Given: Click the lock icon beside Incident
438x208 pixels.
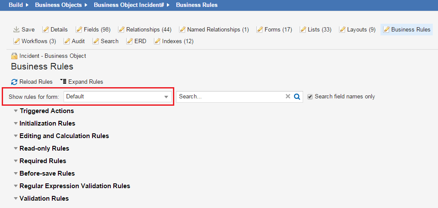Looking at the screenshot, I should click(x=14, y=56).
